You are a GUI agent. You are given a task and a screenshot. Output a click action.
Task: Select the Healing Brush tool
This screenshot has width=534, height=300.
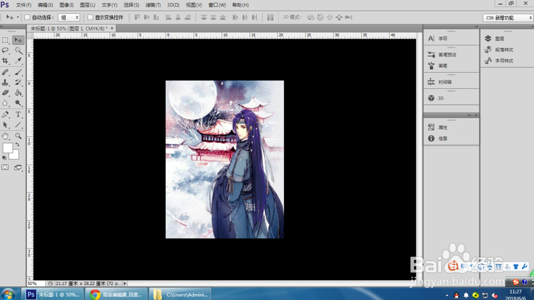click(5, 72)
